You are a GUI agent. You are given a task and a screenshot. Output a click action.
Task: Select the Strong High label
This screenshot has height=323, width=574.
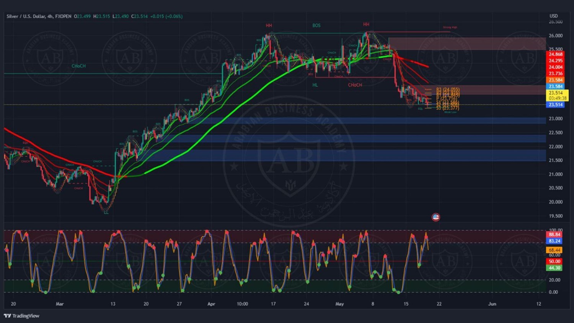pyautogui.click(x=450, y=27)
